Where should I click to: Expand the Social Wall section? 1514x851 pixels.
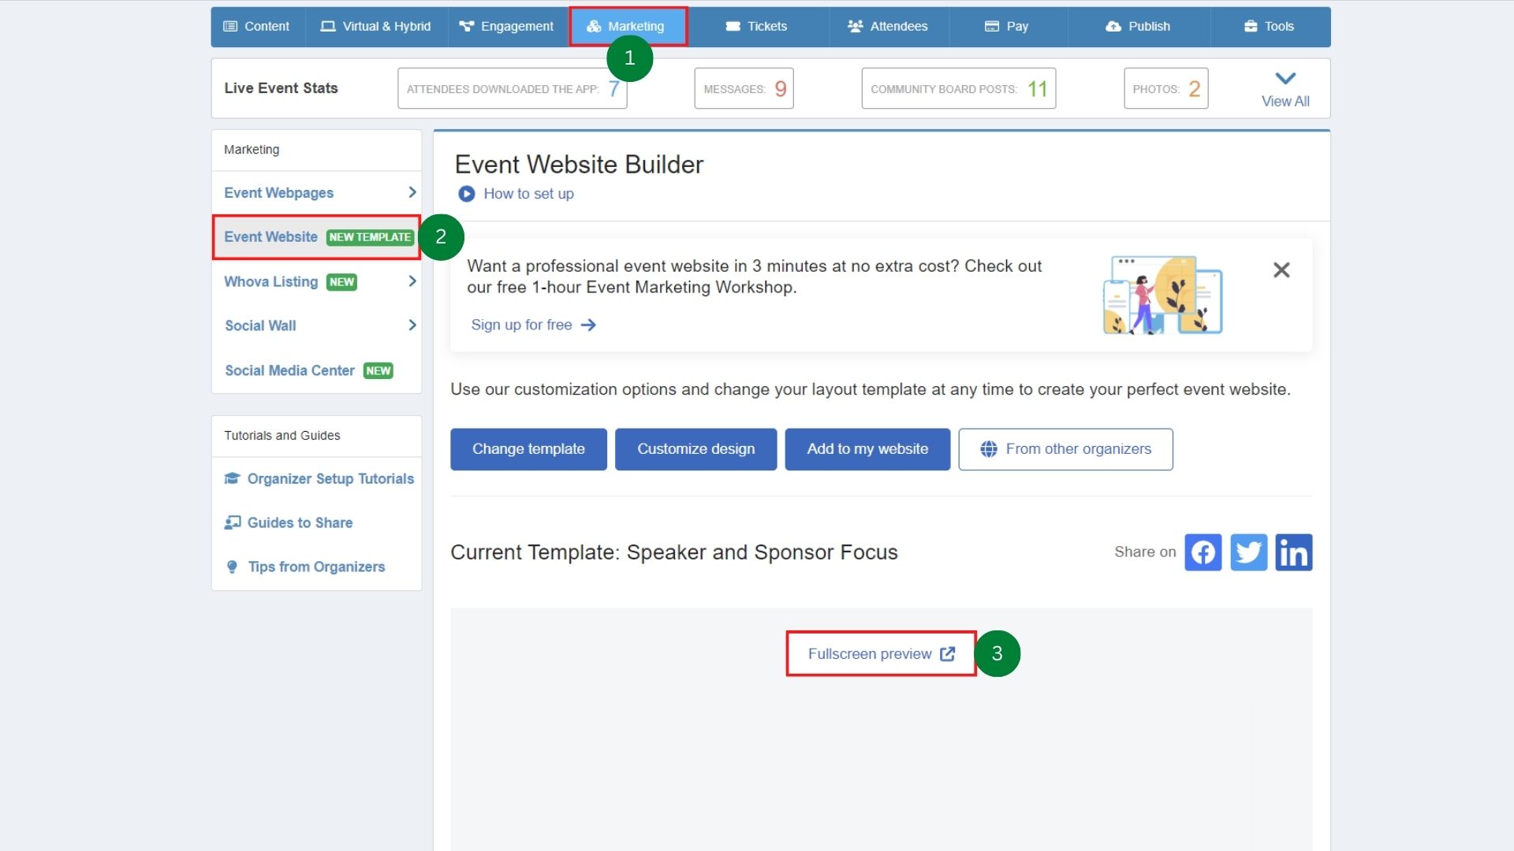click(x=412, y=325)
